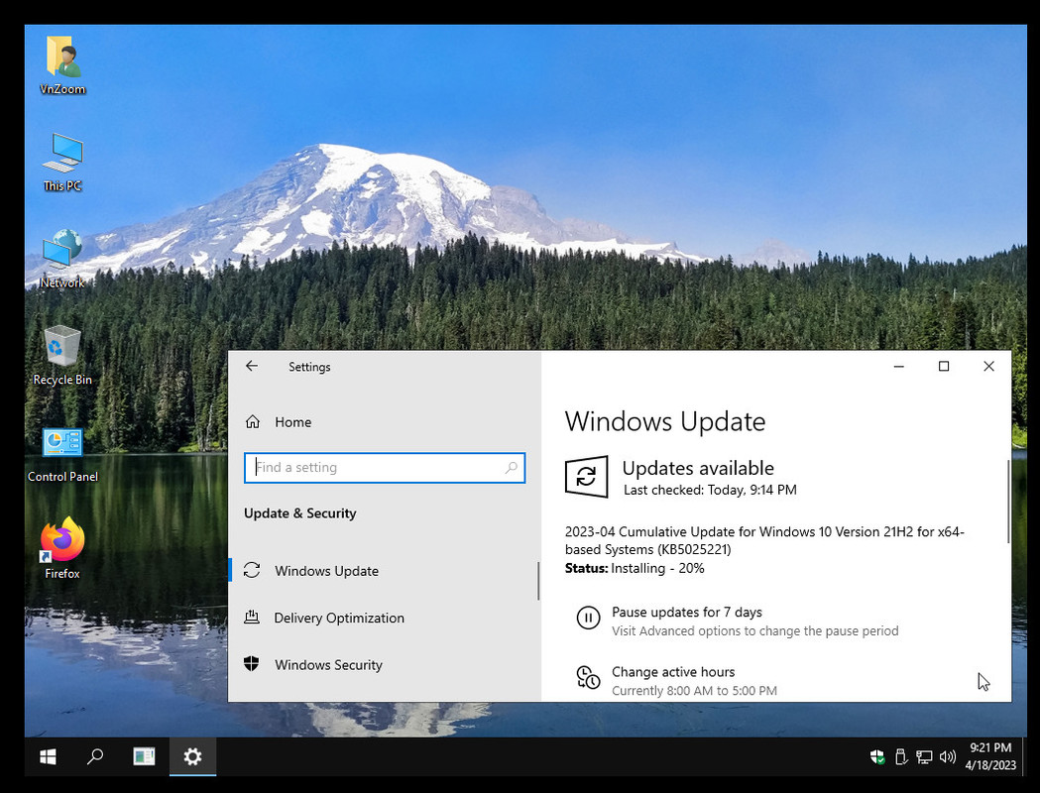This screenshot has width=1040, height=793.
Task: Click Pause updates for 7 days
Action: coord(686,612)
